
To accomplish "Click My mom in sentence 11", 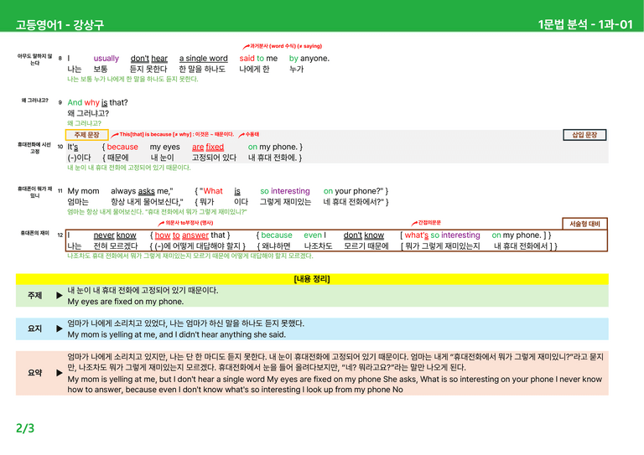I will 83,191.
